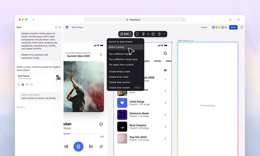Choose Try a different layout
The width and height of the screenshot is (260, 156).
click(x=125, y=54)
